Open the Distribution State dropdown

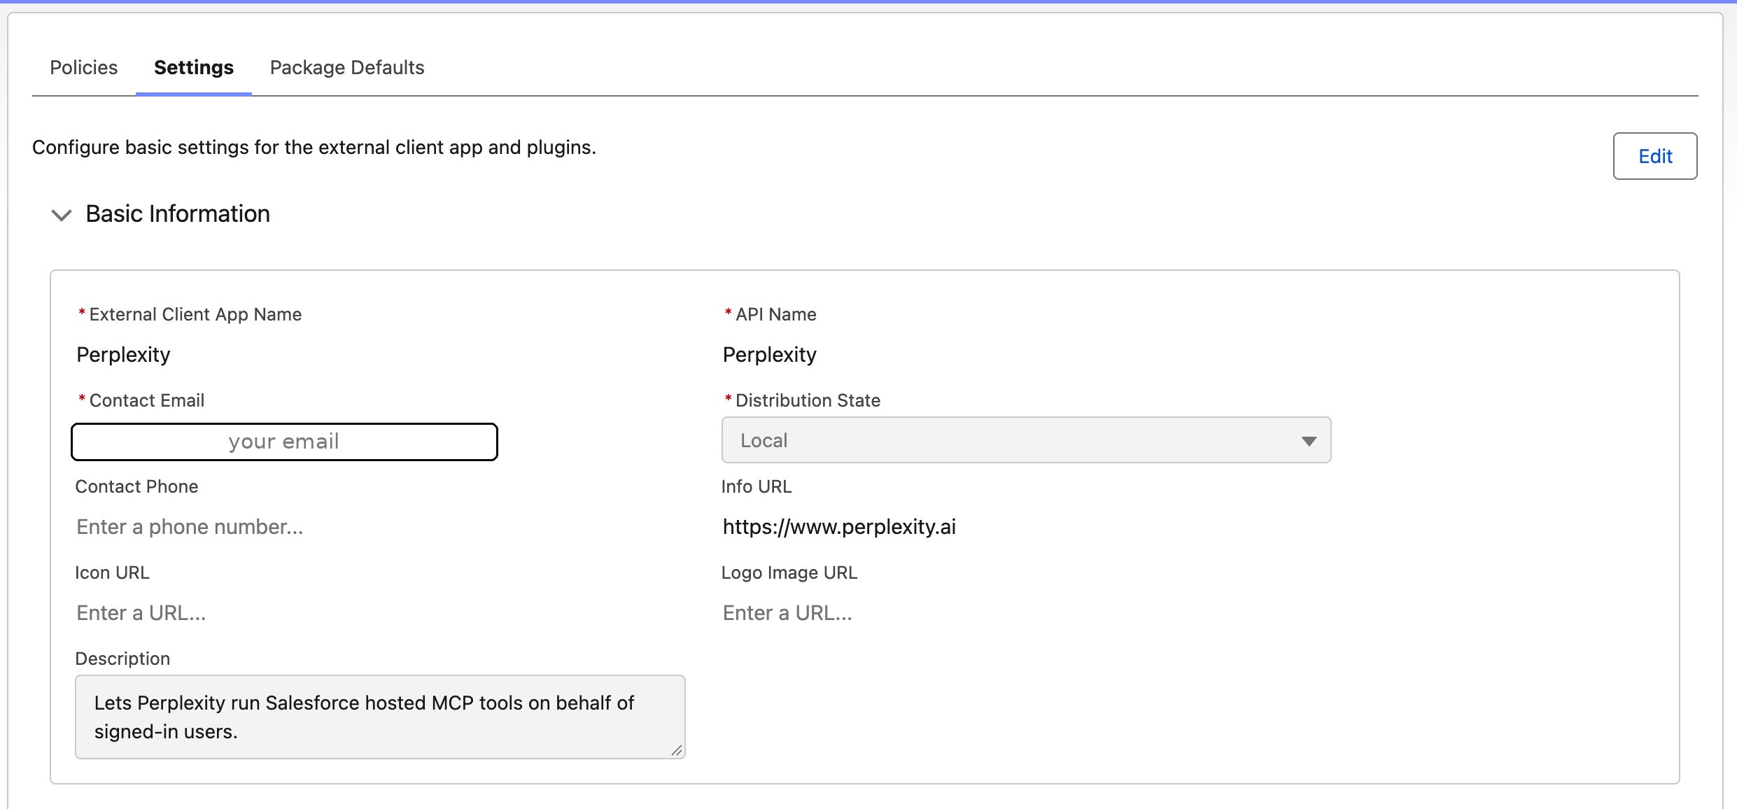point(1026,440)
